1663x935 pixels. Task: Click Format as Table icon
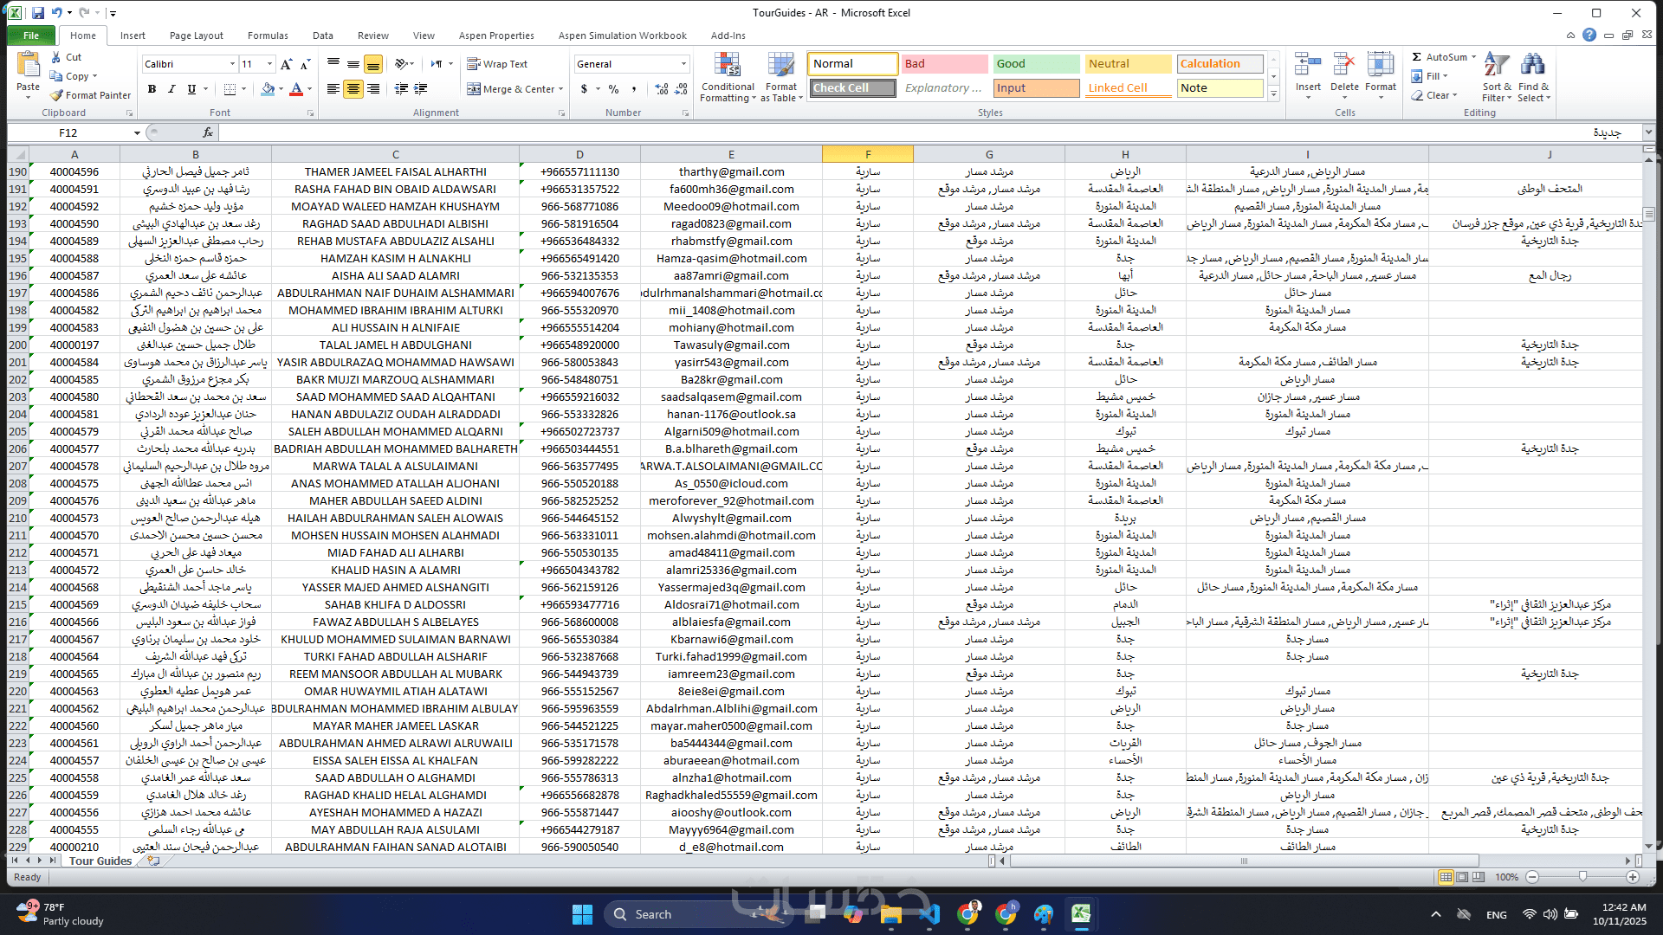(x=780, y=78)
